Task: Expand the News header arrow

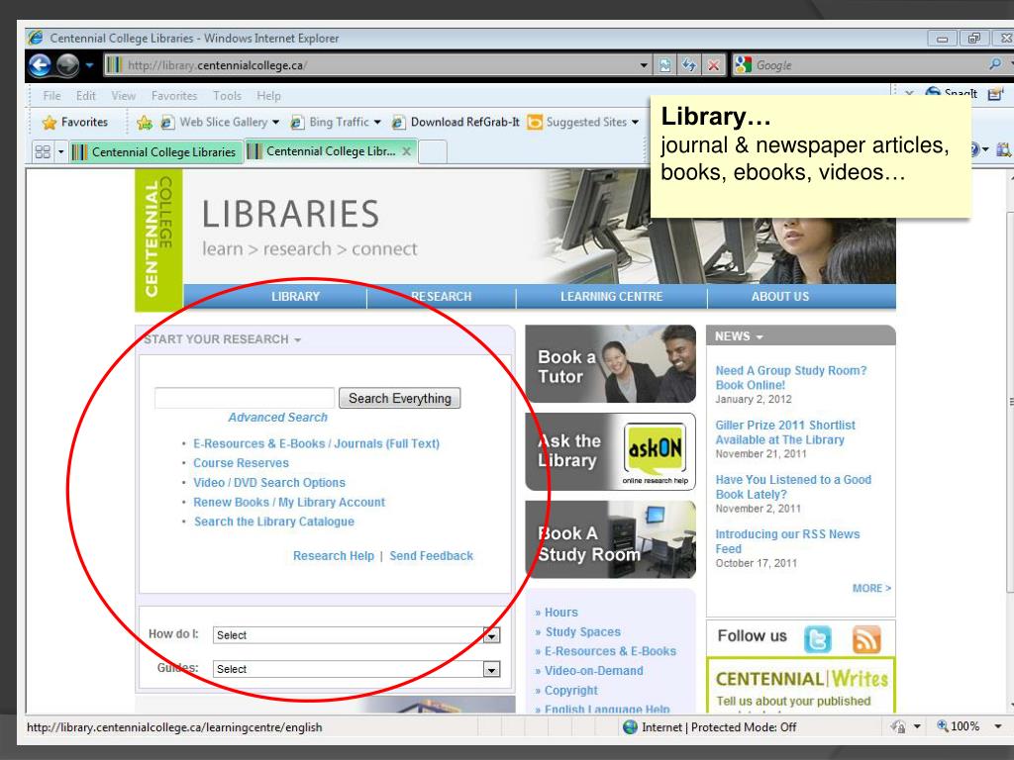Action: click(760, 337)
